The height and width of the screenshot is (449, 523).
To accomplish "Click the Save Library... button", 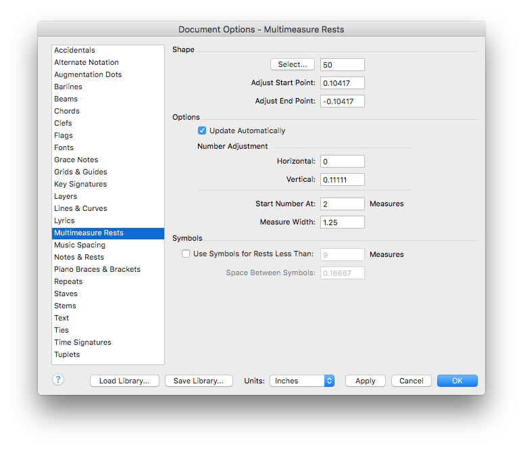I will [x=199, y=381].
